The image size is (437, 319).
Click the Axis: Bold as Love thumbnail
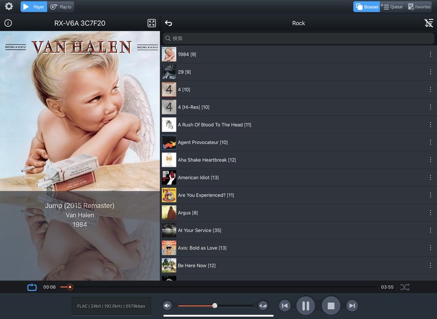click(169, 248)
